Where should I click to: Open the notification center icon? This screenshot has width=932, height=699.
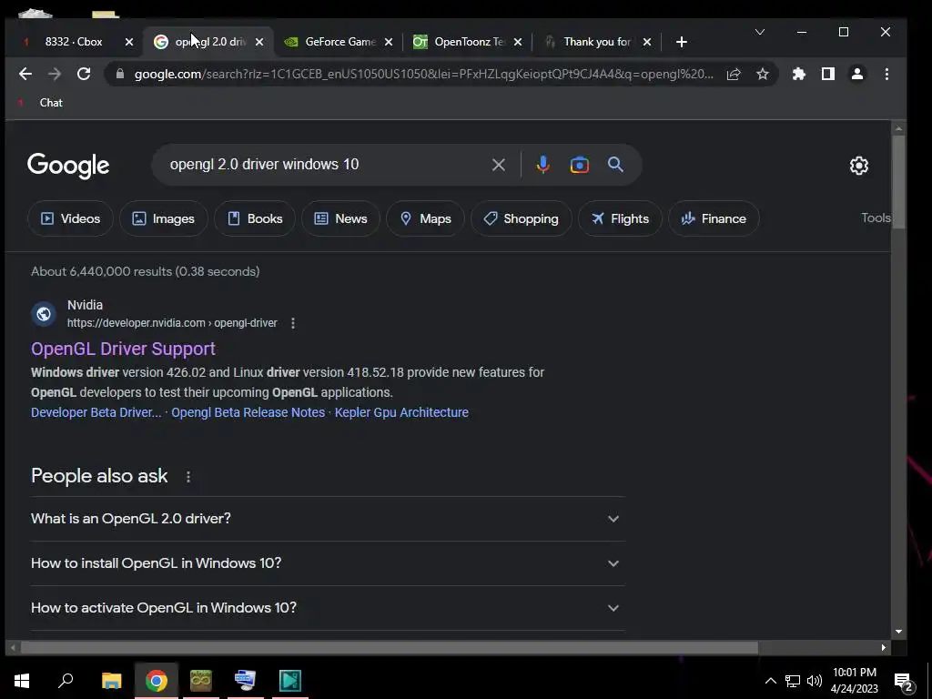904,683
